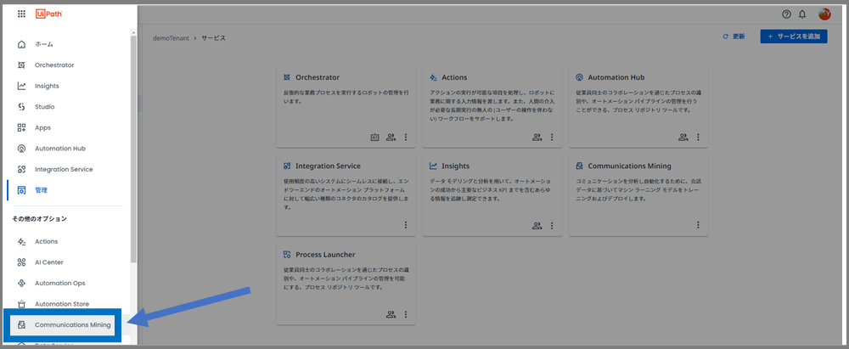
Task: Open the notifications bell
Action: click(802, 14)
